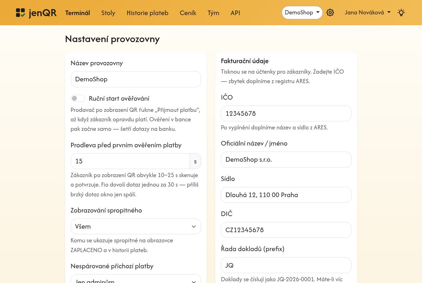Click the DIČ input field
Viewport: 422px width, 283px height.
[x=286, y=230]
